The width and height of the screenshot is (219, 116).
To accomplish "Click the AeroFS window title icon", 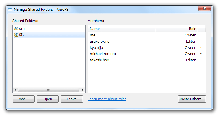I will pyautogui.click(x=10, y=10).
